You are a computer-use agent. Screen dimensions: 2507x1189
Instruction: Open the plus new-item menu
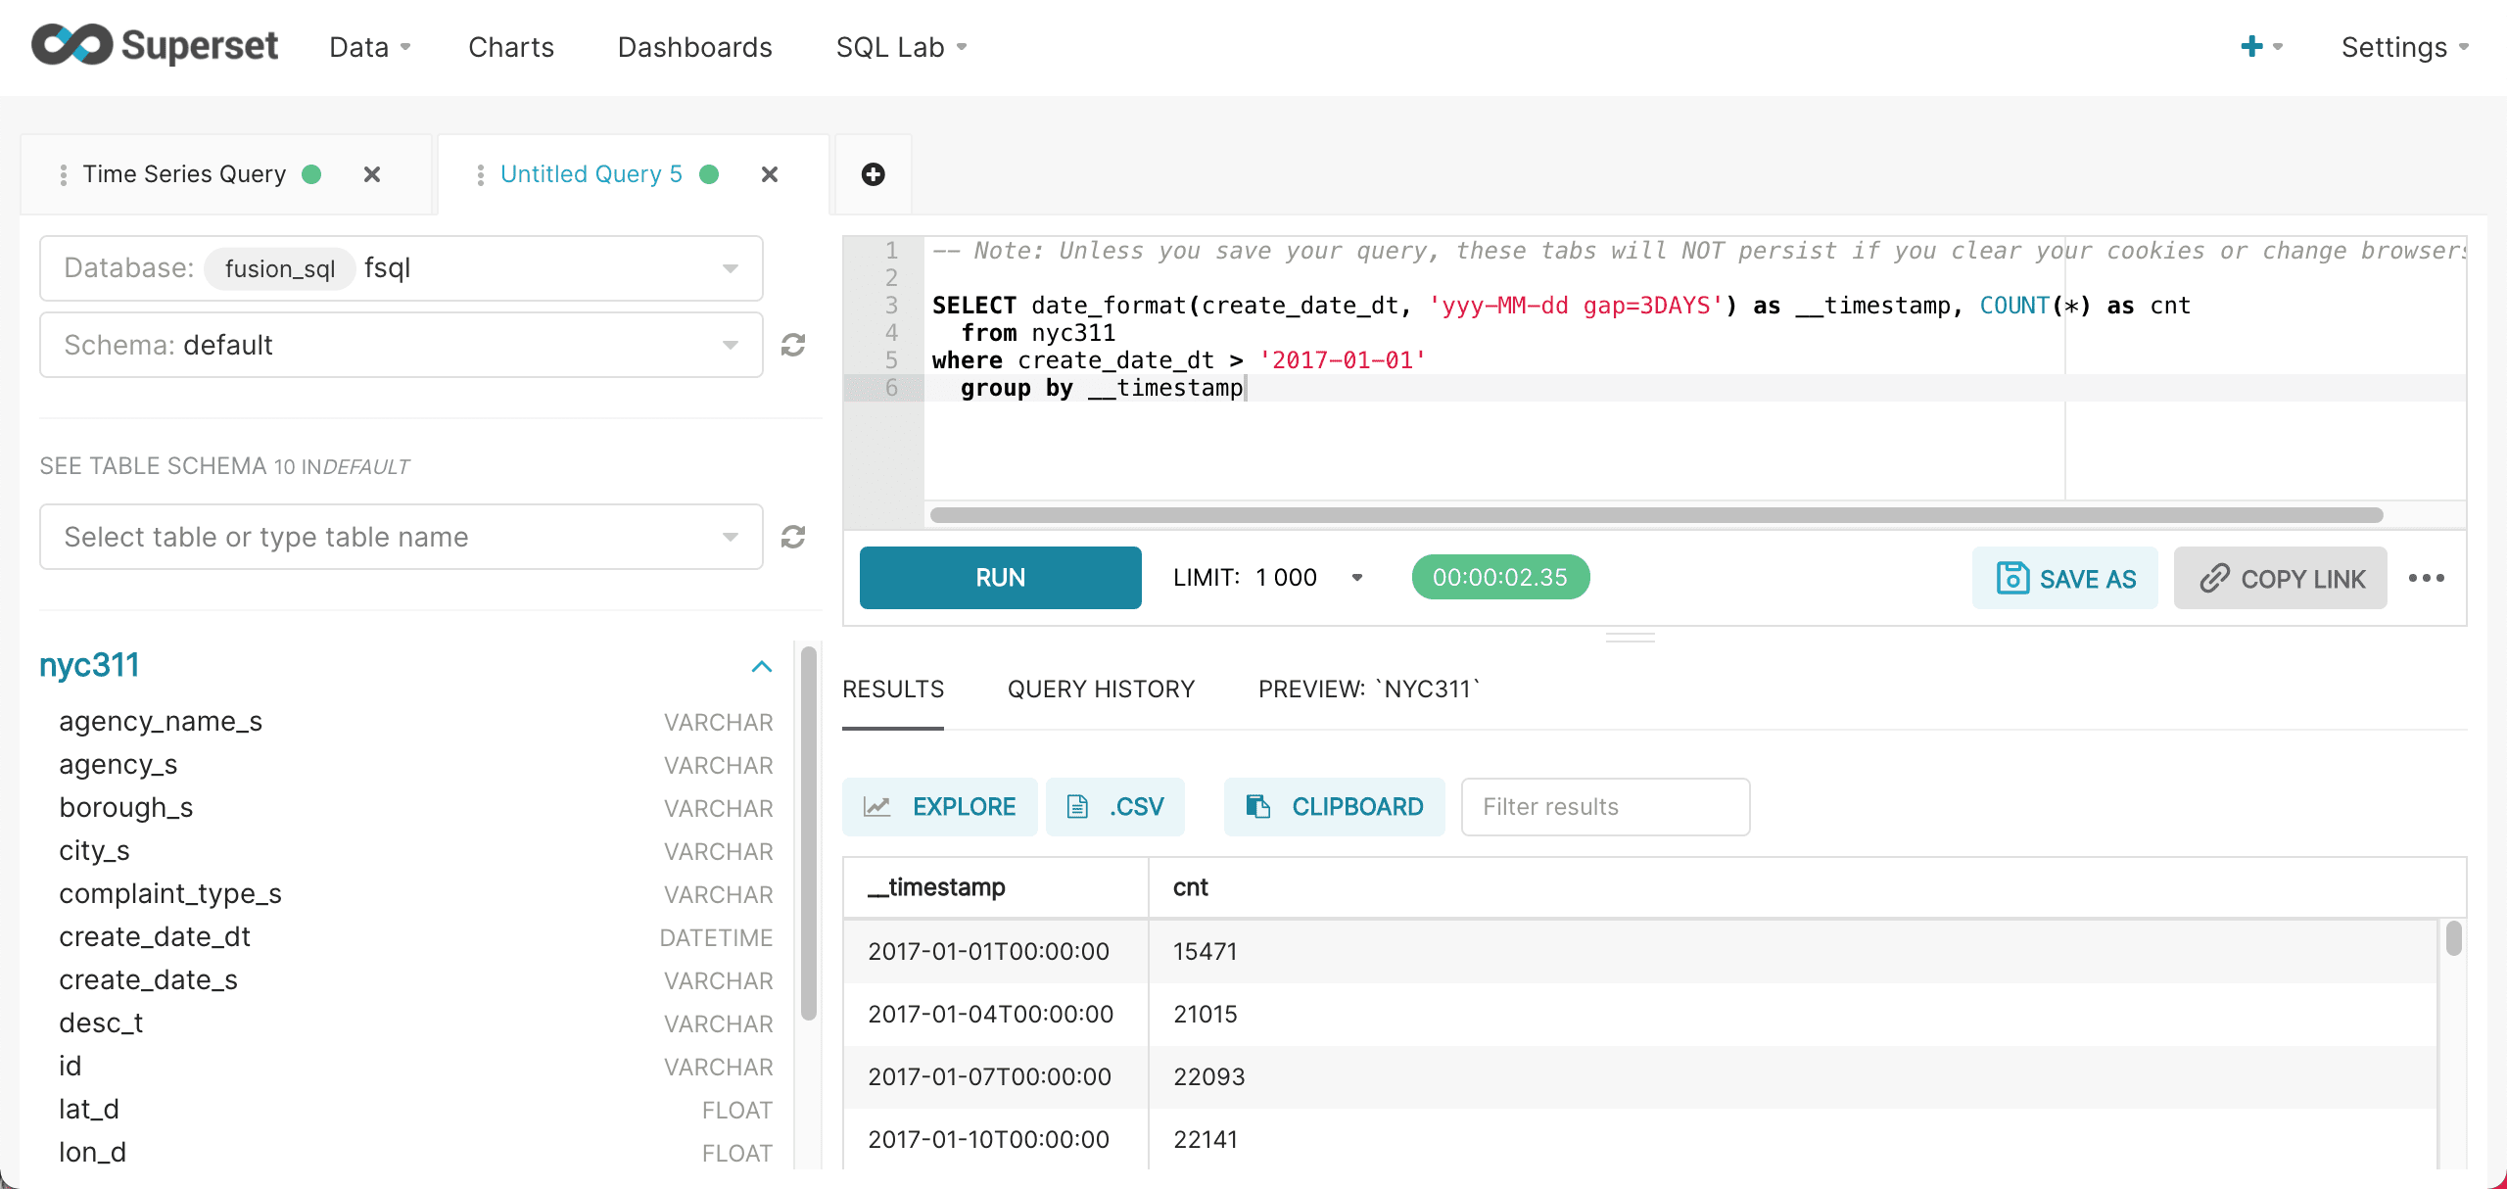click(x=2261, y=46)
